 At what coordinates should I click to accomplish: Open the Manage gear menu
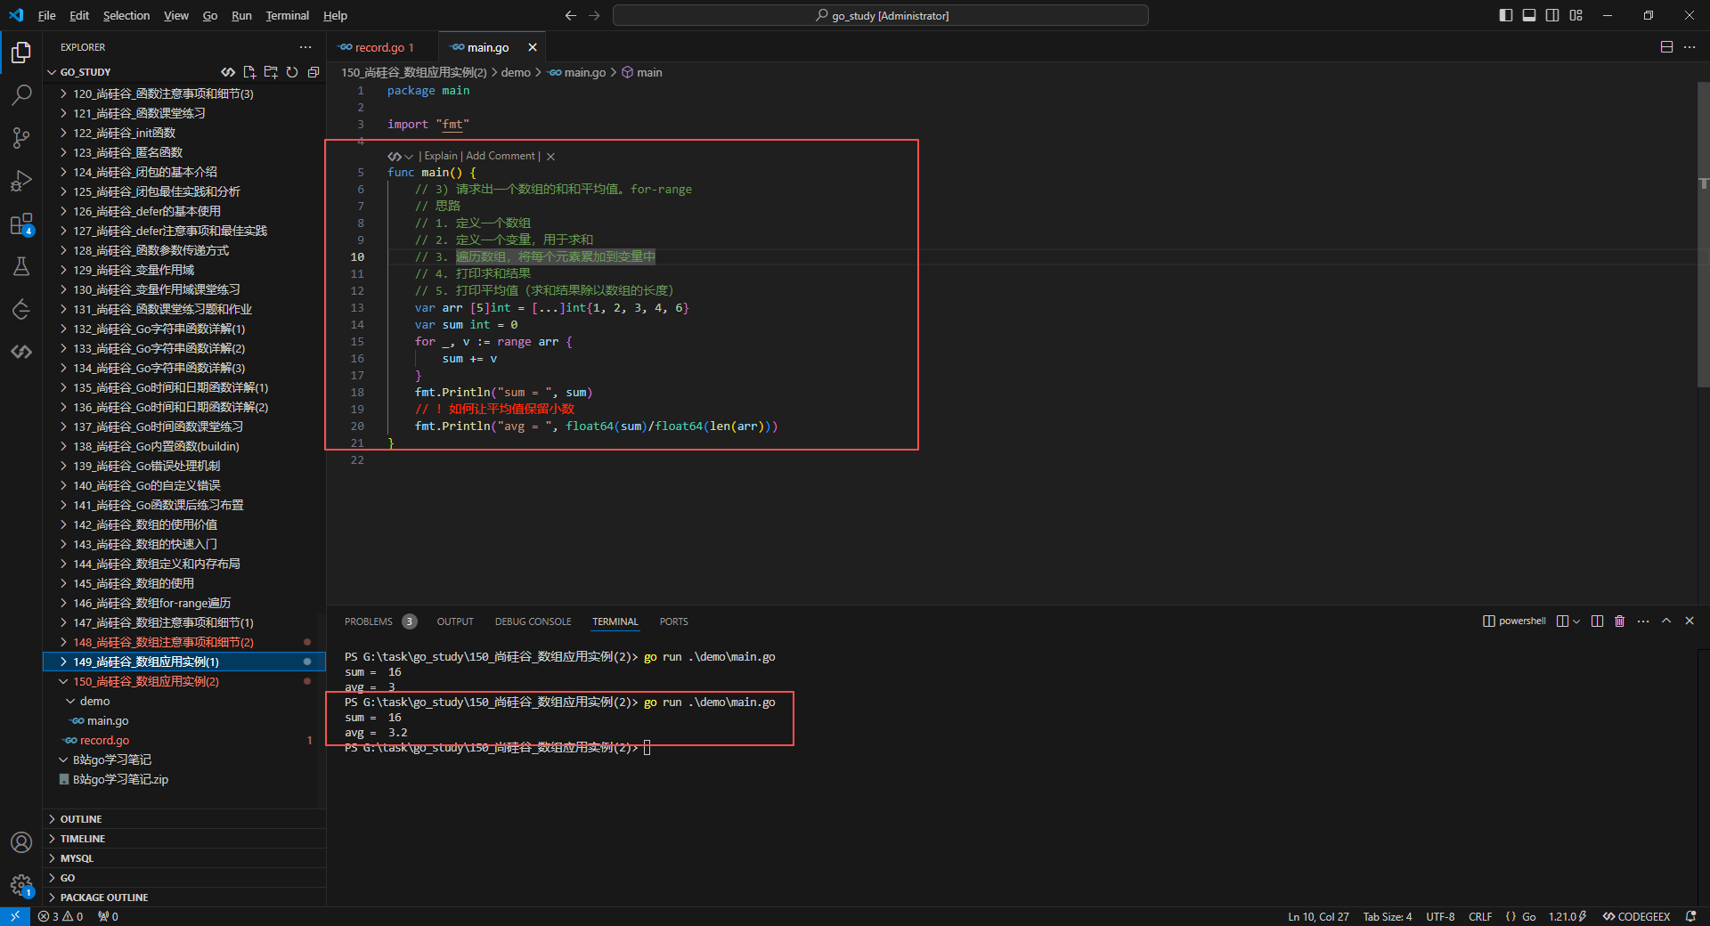click(21, 885)
